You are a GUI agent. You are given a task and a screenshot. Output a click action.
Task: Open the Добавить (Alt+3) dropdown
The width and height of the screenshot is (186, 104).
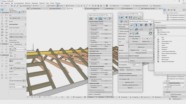pyautogui.click(x=130, y=82)
